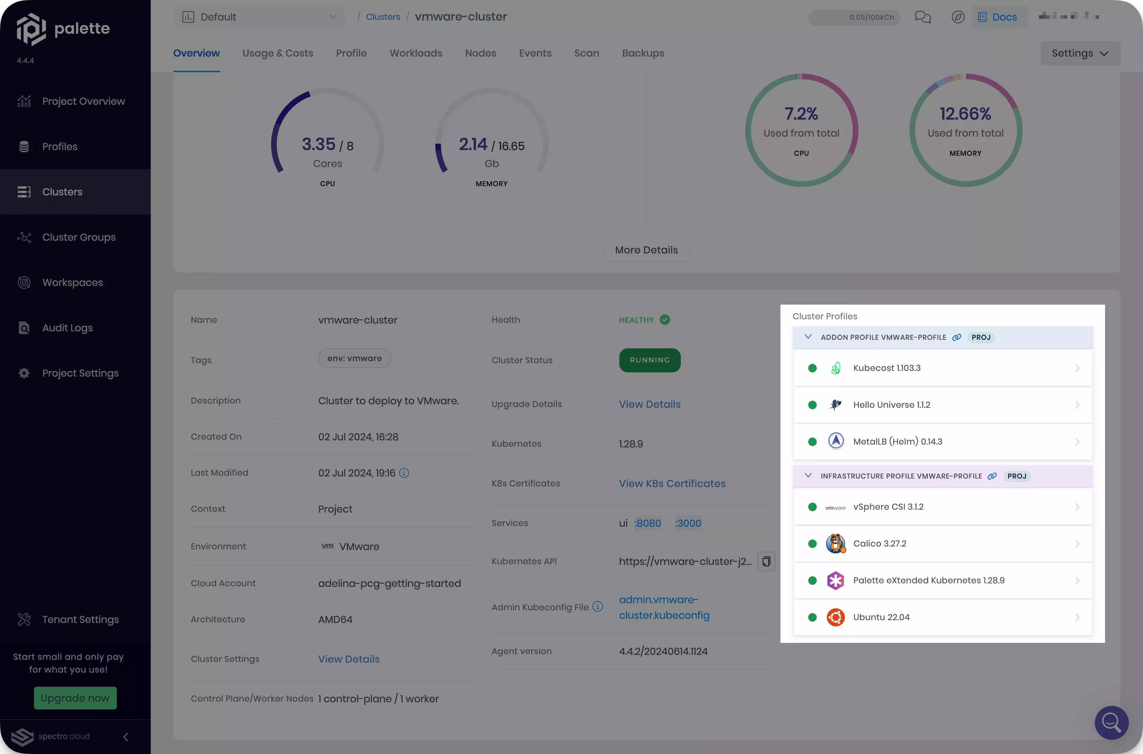Click link icon next to addon profile name
This screenshot has height=754, width=1143.
[957, 338]
